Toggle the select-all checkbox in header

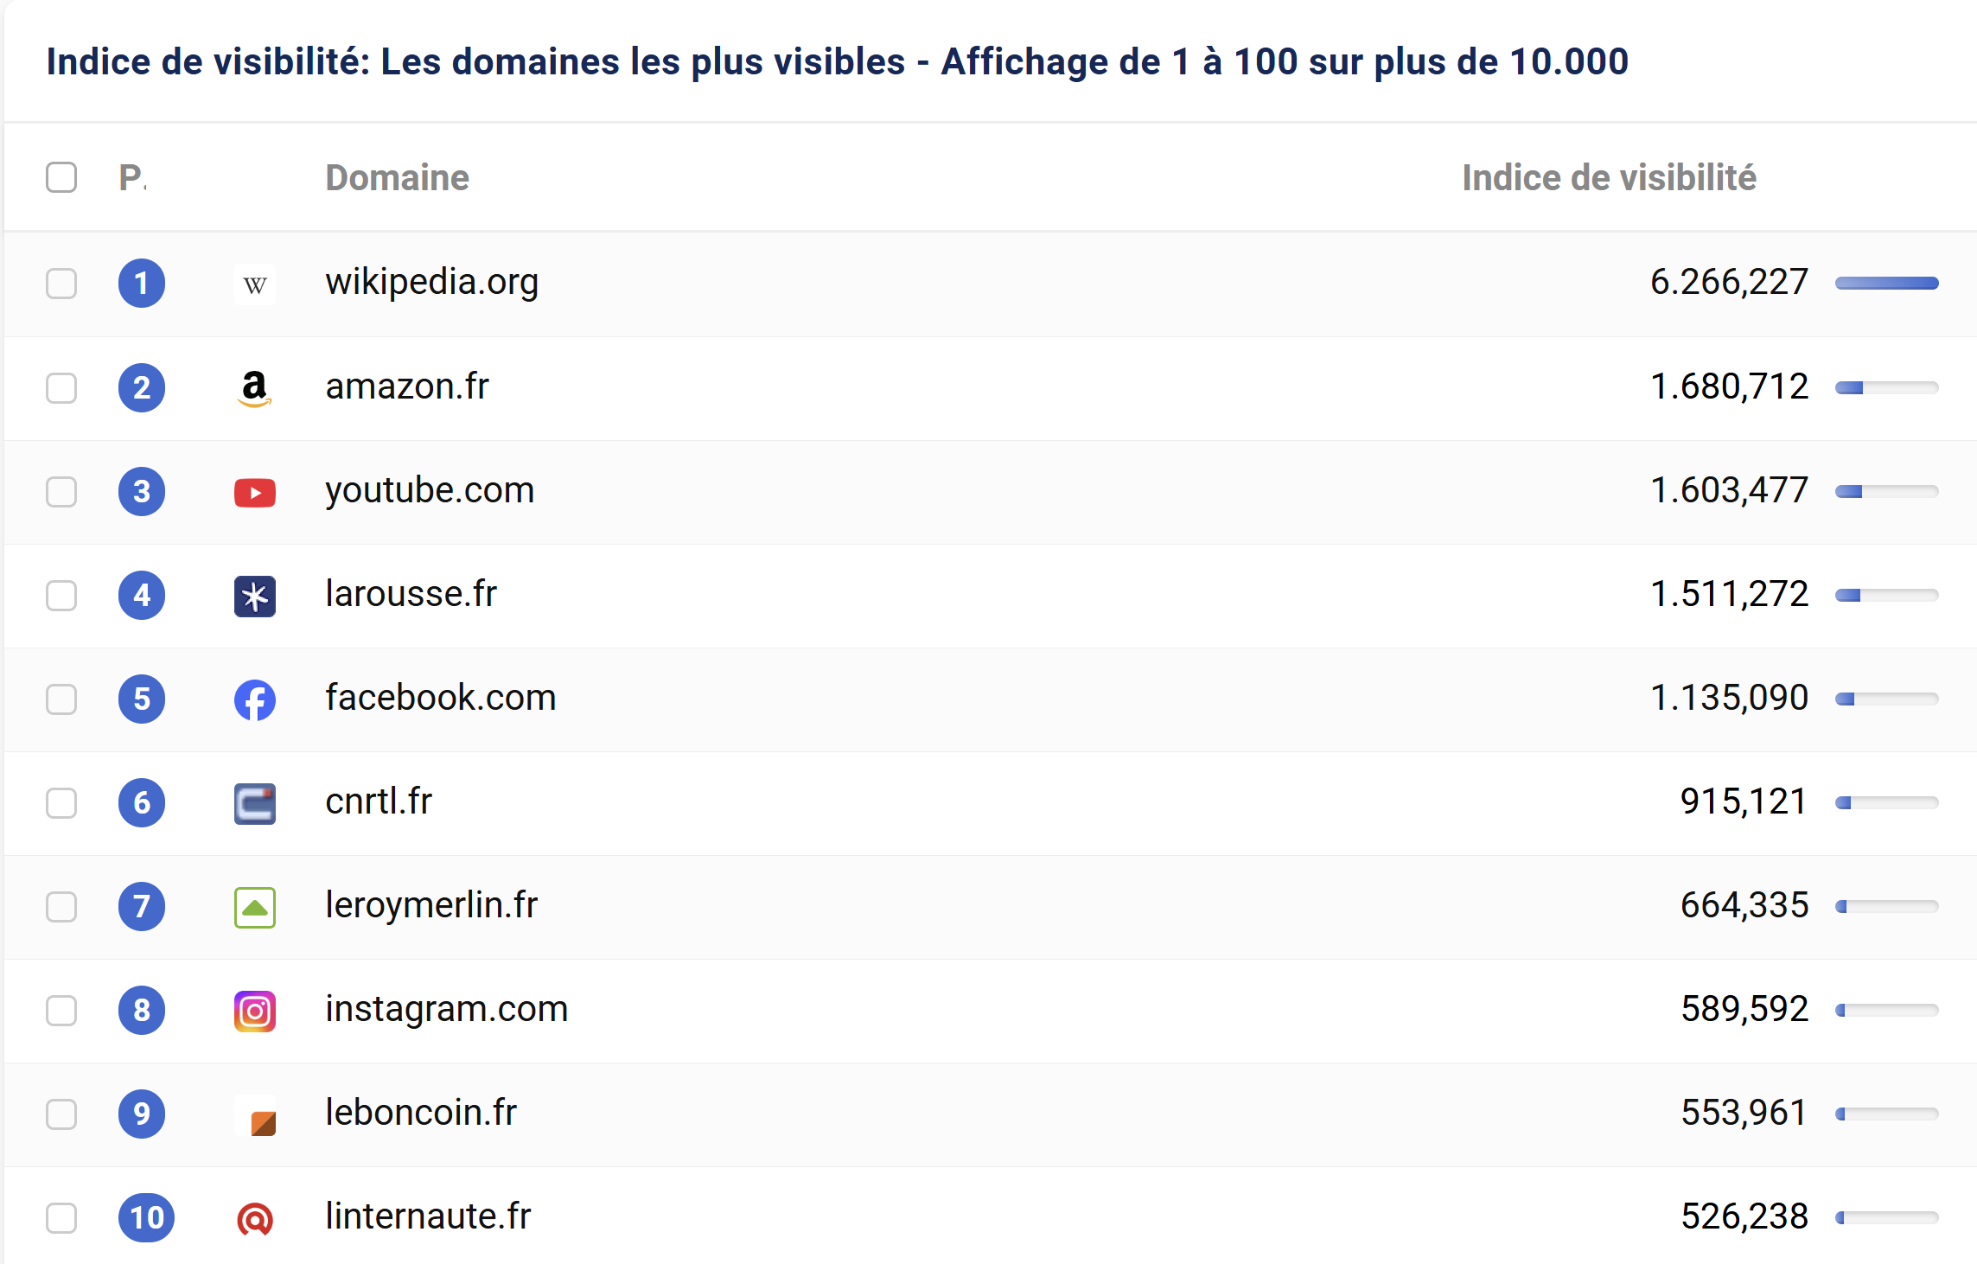pos(61,177)
